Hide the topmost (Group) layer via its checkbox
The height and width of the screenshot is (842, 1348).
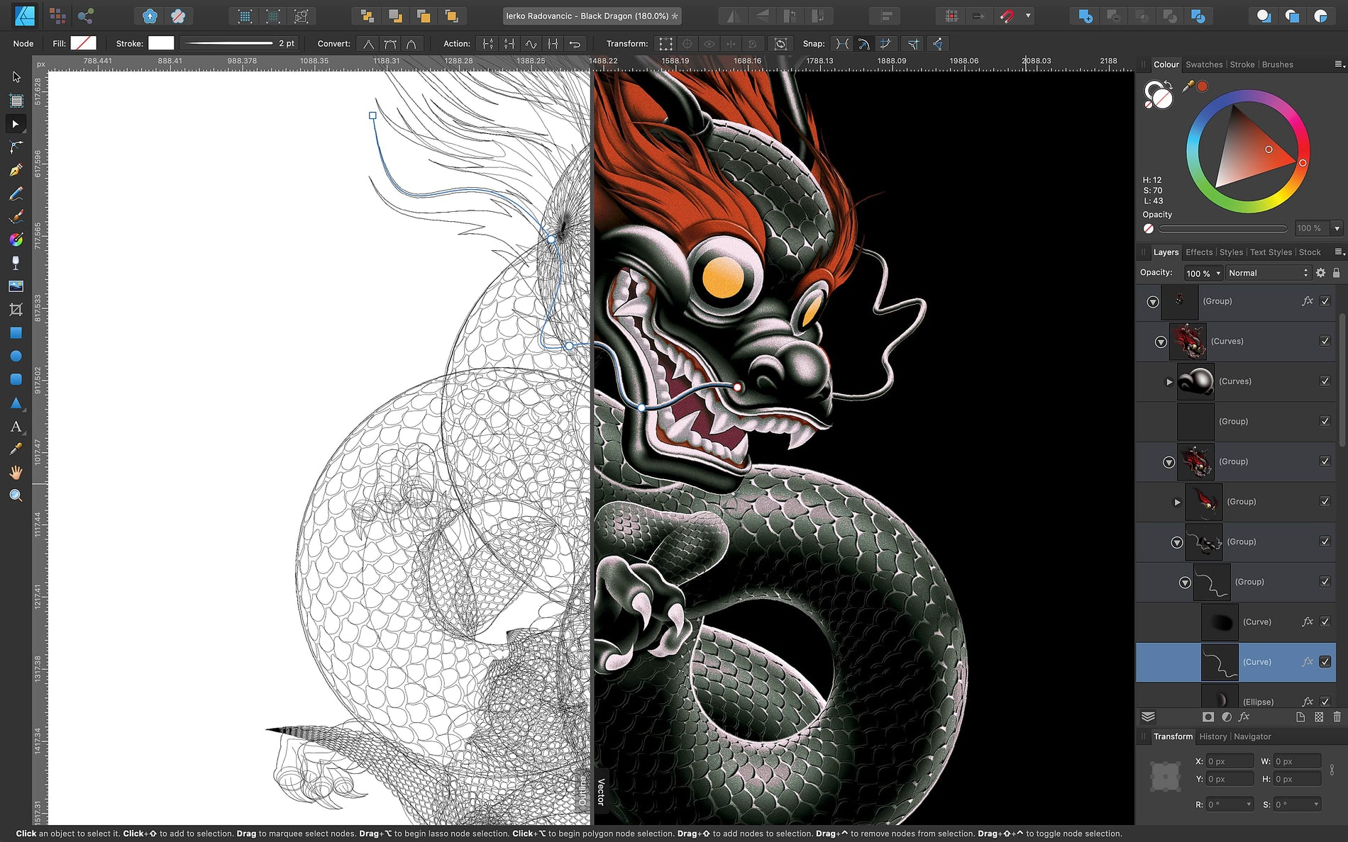pos(1325,301)
